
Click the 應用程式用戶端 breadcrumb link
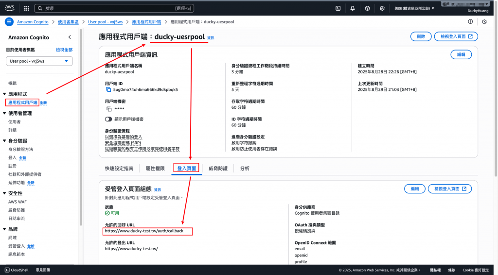tap(146, 22)
